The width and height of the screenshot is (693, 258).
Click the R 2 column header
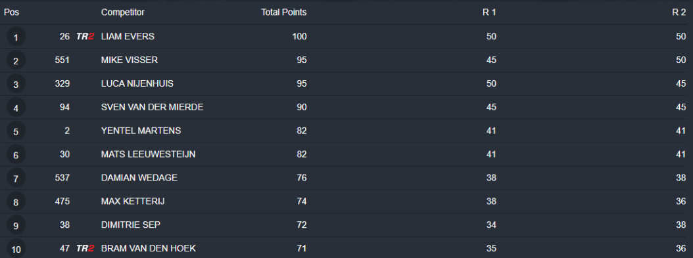pyautogui.click(x=679, y=12)
